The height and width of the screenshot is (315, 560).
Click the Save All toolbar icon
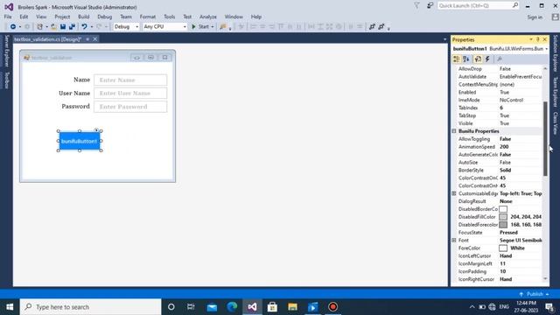pyautogui.click(x=72, y=27)
